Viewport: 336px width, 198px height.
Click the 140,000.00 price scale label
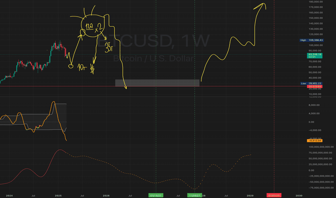pos(316,23)
